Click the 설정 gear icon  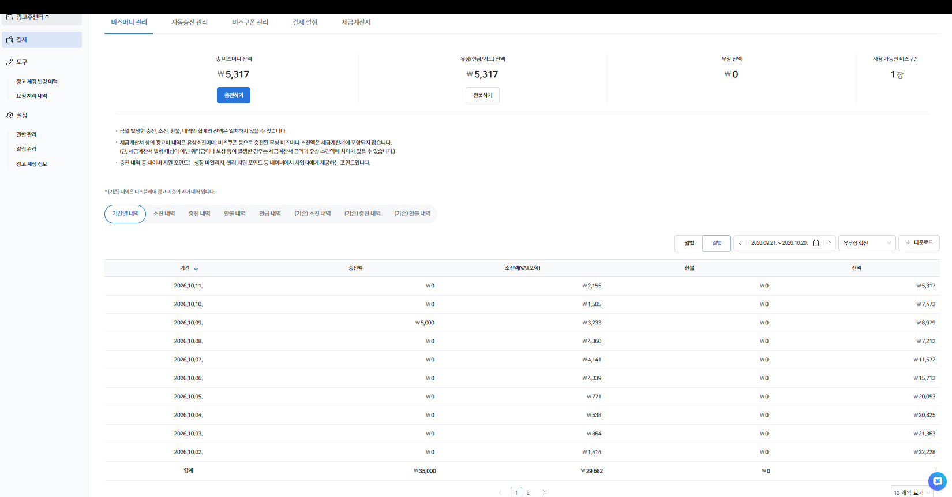[9, 115]
